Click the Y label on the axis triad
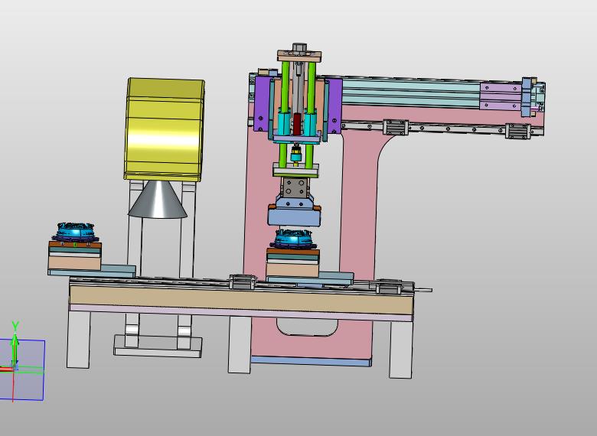Screen dimensions: 597x436 [x=15, y=326]
